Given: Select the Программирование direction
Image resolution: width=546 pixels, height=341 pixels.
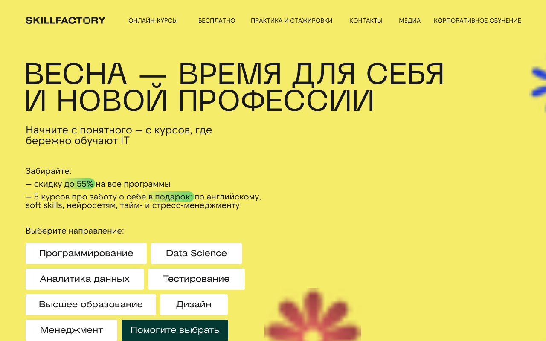Looking at the screenshot, I should point(86,253).
